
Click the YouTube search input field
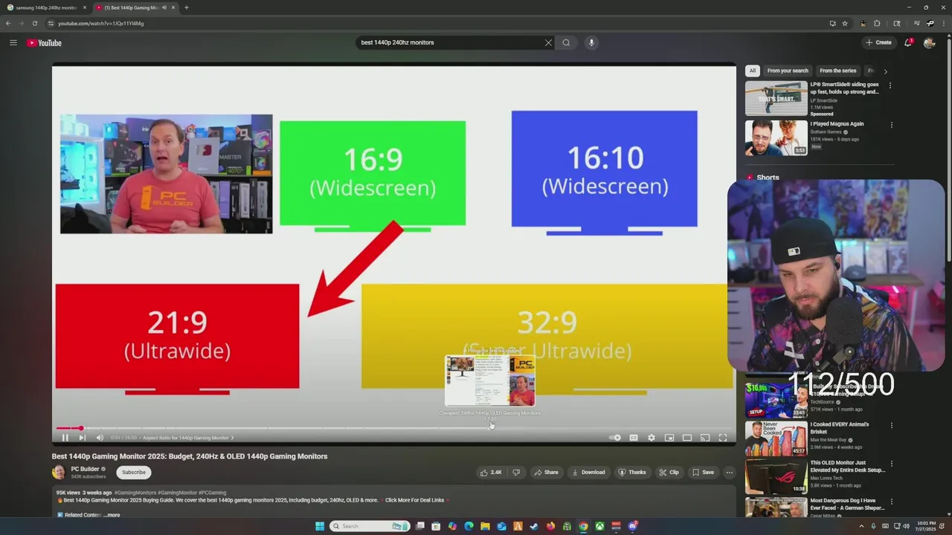coord(451,42)
